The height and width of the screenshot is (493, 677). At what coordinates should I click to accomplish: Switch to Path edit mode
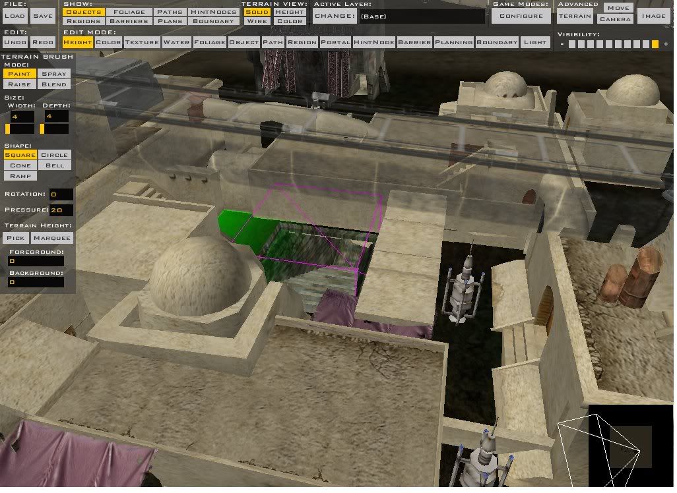pos(273,42)
